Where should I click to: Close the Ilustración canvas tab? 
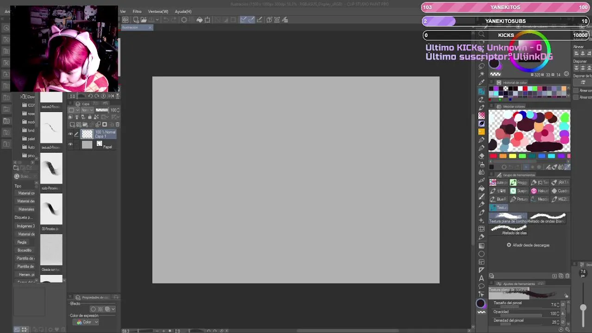pos(150,27)
